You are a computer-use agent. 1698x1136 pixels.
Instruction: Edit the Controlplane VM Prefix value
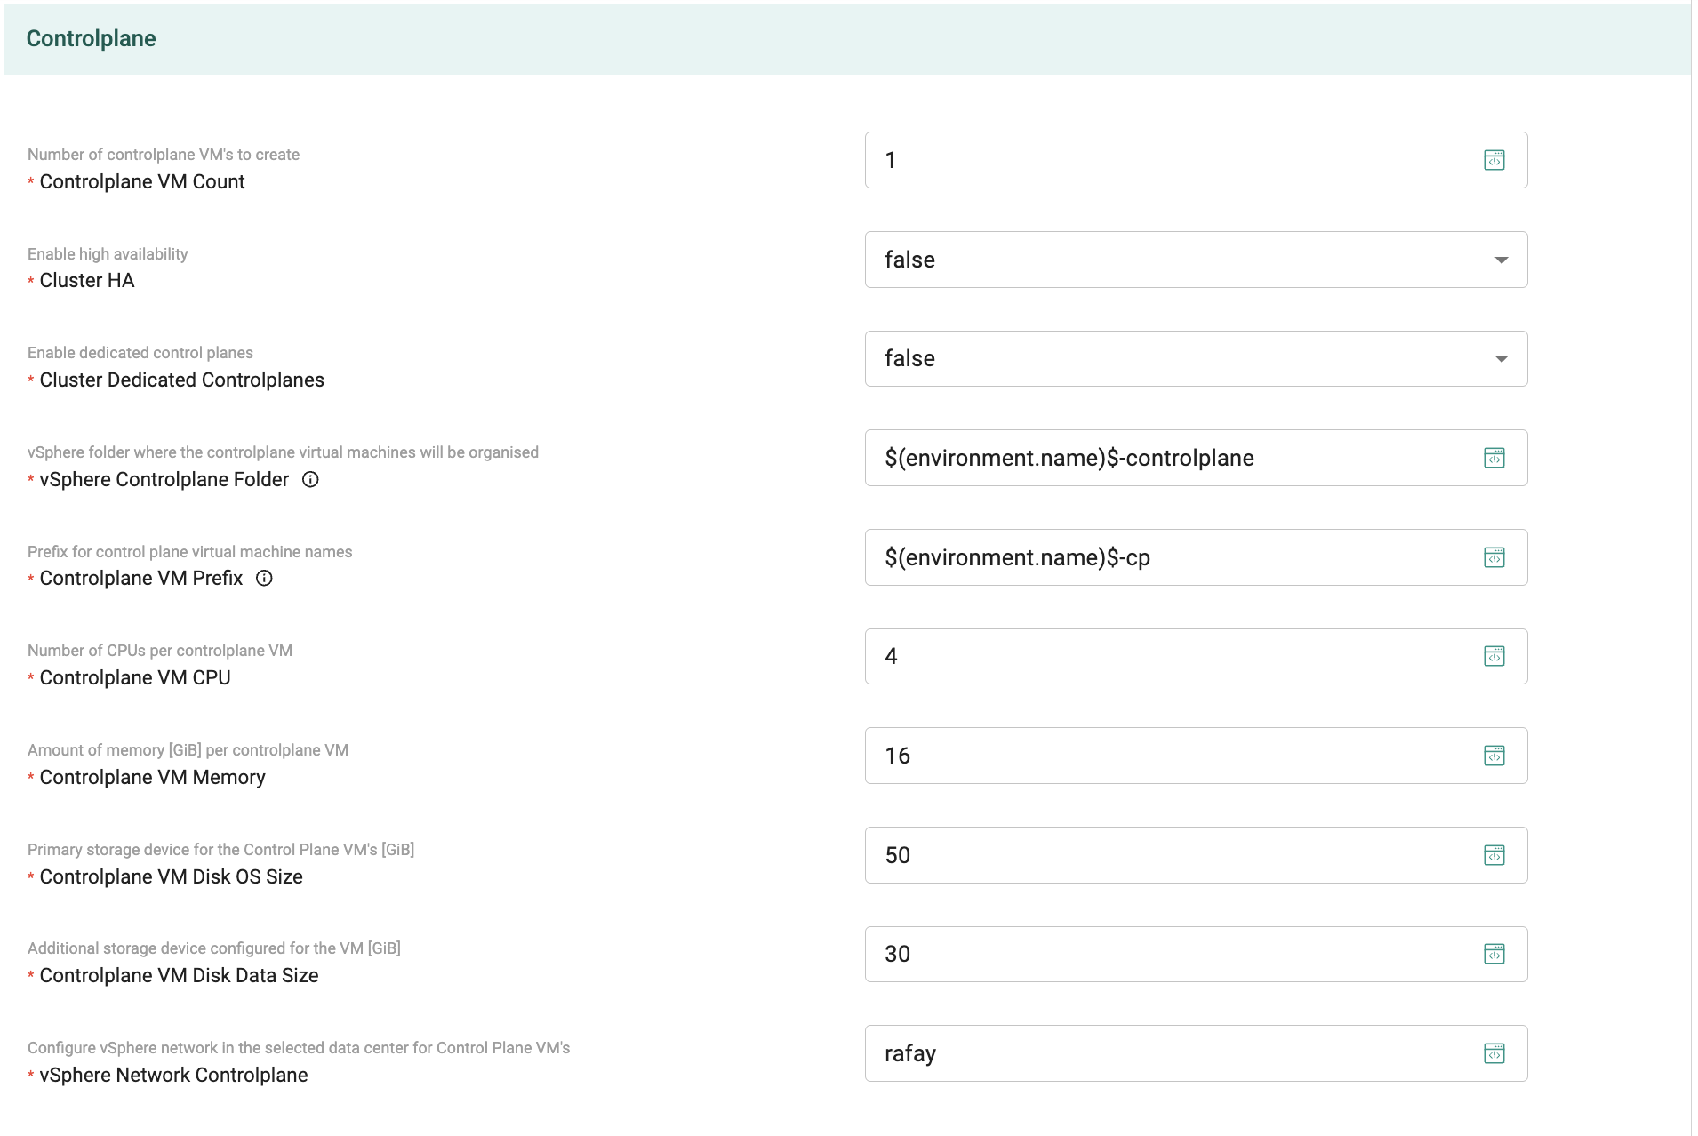[1196, 557]
